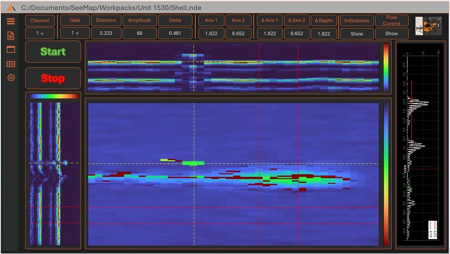The width and height of the screenshot is (450, 254).
Task: Click the vertical color scale beside C-scan
Action: (x=386, y=174)
